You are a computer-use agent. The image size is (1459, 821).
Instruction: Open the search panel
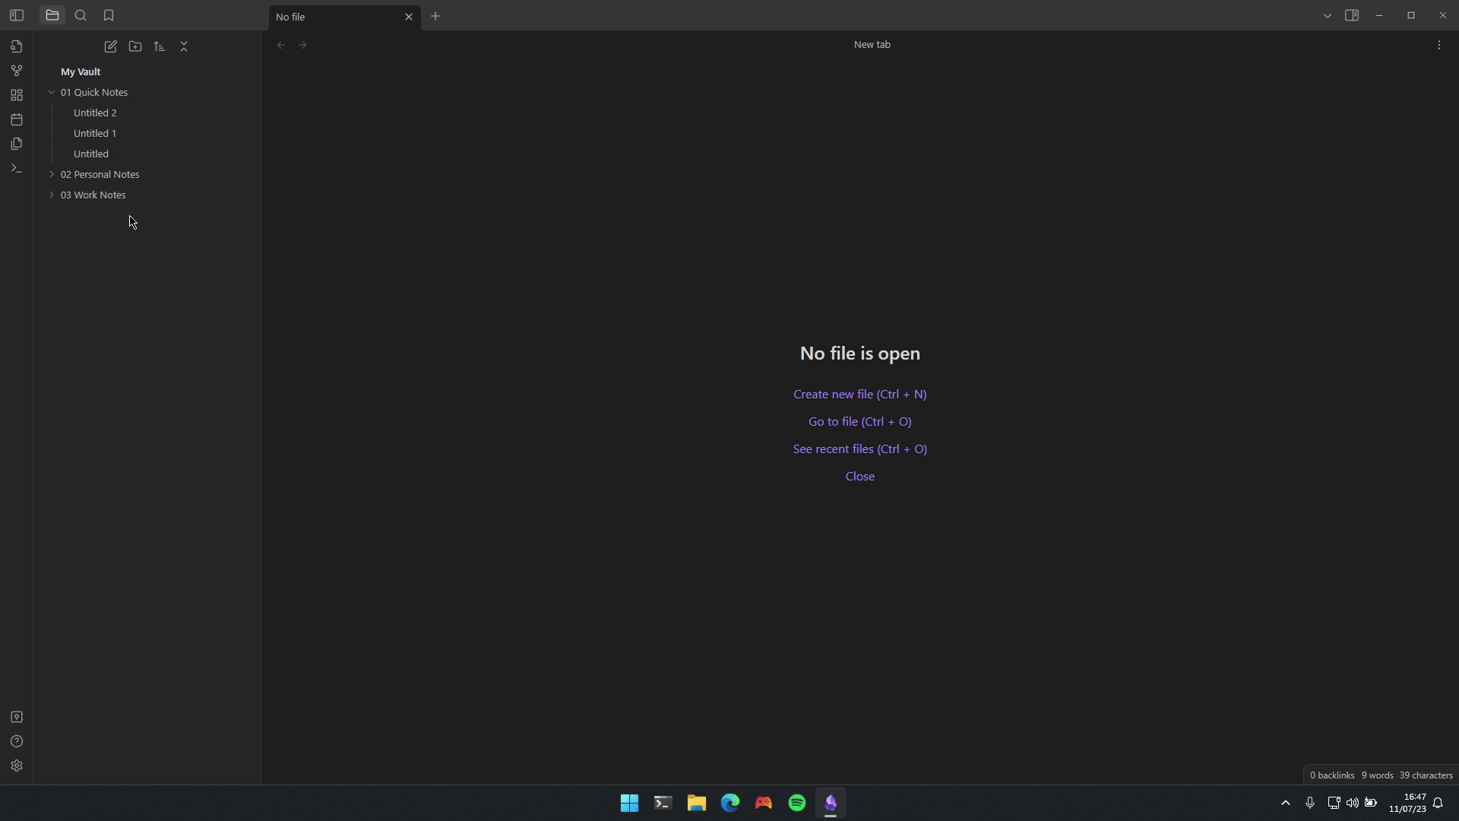[x=81, y=15]
